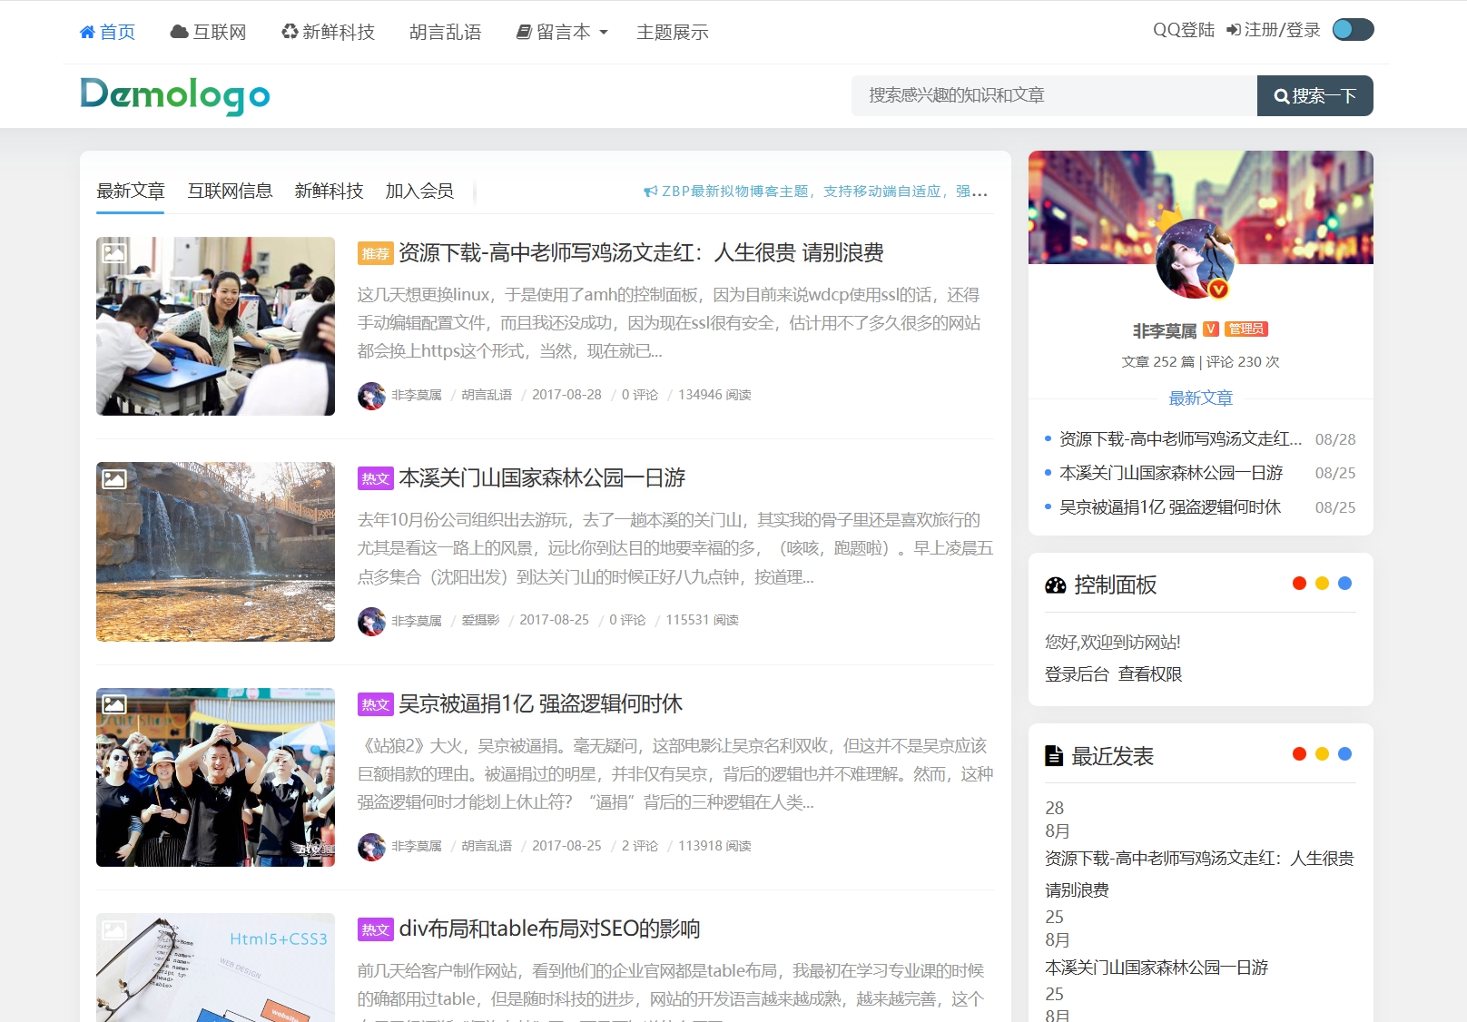Click the cloud icon beside 互联网
Screen dimensions: 1467x1022
(x=179, y=32)
